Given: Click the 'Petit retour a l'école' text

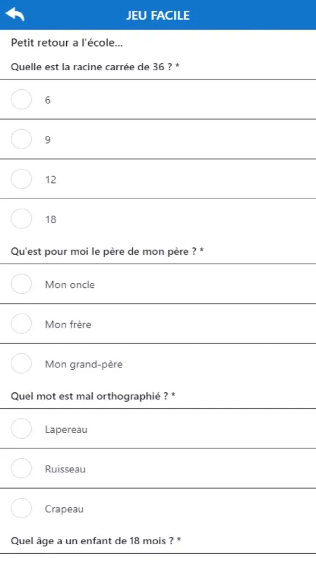Looking at the screenshot, I should coord(67,43).
